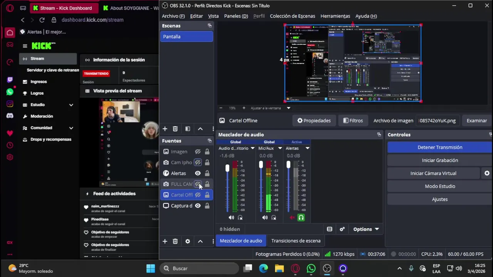Toggle monitoring headphones for Mic/Aux
Viewport: 493px width, 277px height.
click(x=274, y=218)
